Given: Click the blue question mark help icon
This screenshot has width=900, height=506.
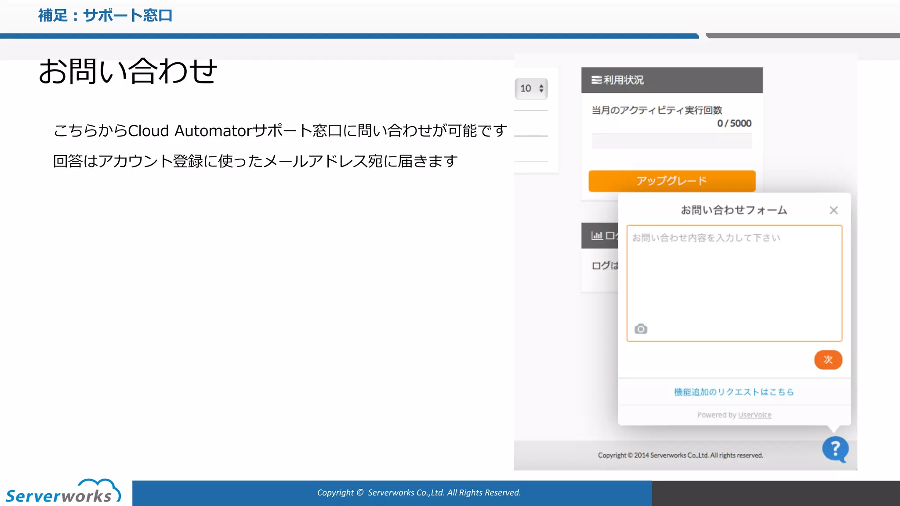Looking at the screenshot, I should (x=835, y=449).
